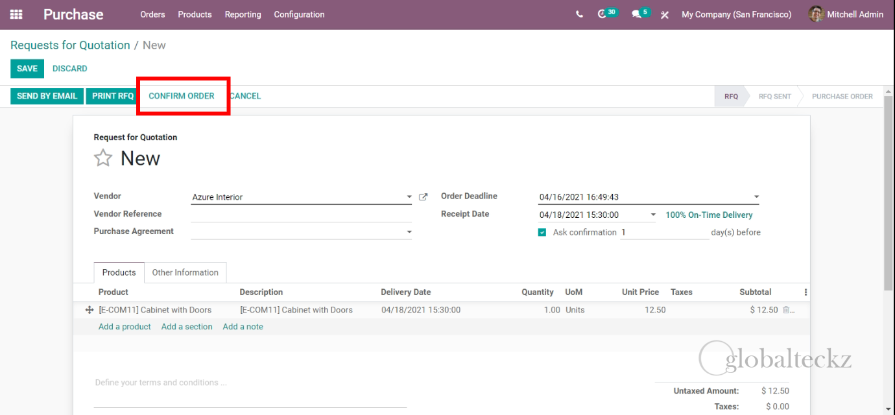The width and height of the screenshot is (895, 415).
Task: Click the quantity cell 1.00
Action: pos(552,310)
